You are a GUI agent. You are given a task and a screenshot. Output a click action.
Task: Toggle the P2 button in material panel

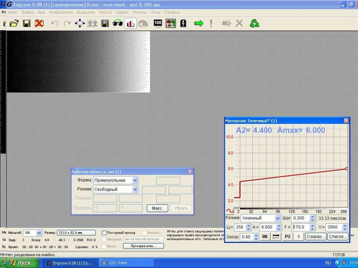pos(287,237)
